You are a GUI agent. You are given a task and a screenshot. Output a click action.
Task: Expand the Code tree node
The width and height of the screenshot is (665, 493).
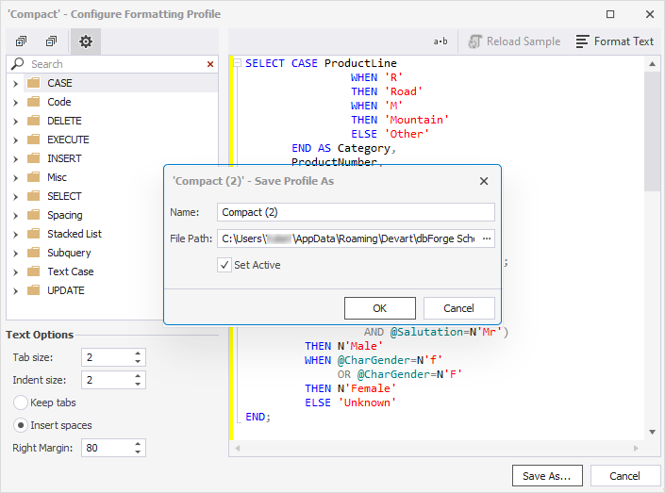point(16,103)
